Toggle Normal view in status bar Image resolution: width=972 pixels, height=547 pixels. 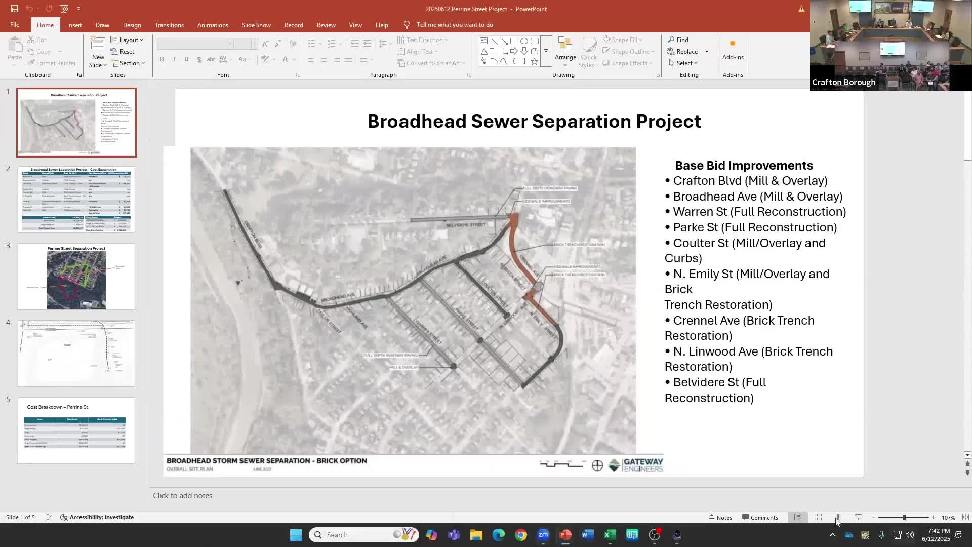pos(798,517)
